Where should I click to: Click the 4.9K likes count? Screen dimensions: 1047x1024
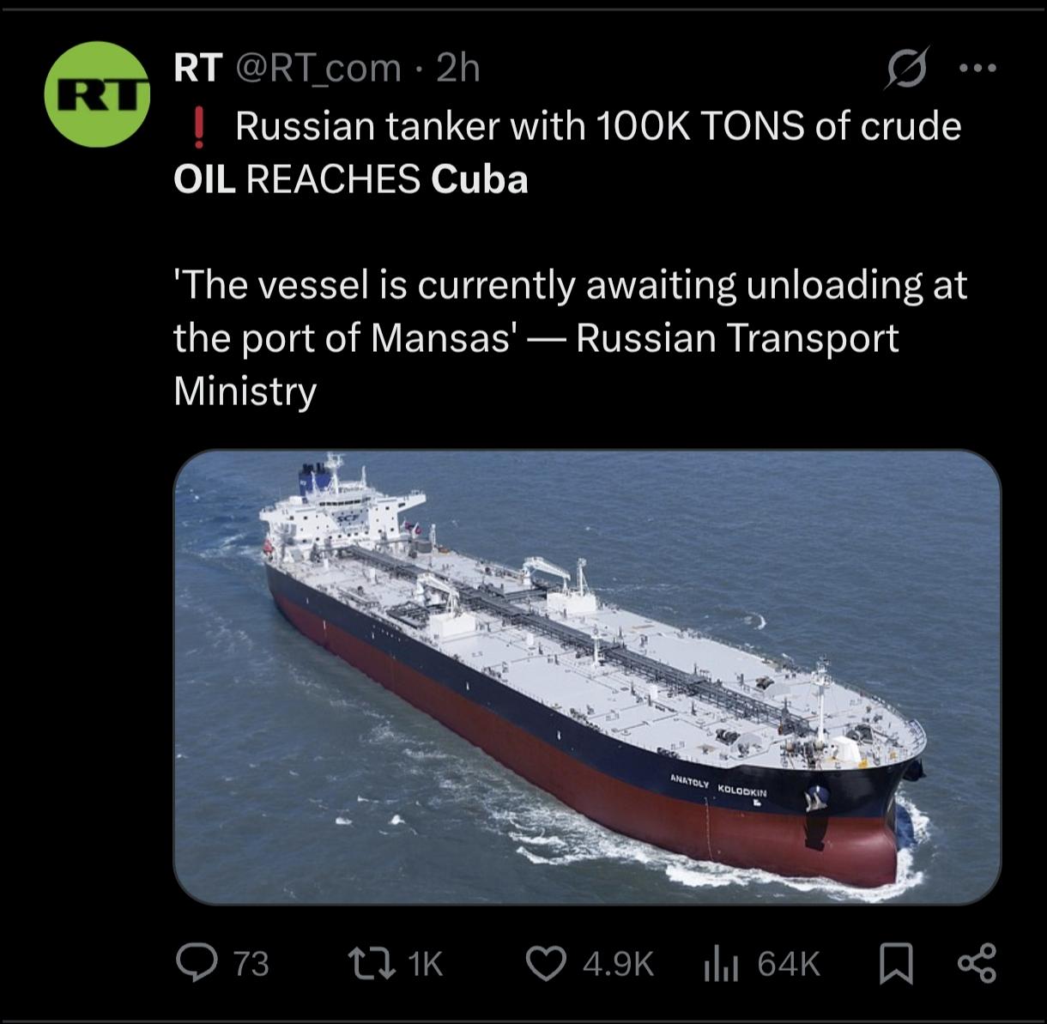pos(618,964)
